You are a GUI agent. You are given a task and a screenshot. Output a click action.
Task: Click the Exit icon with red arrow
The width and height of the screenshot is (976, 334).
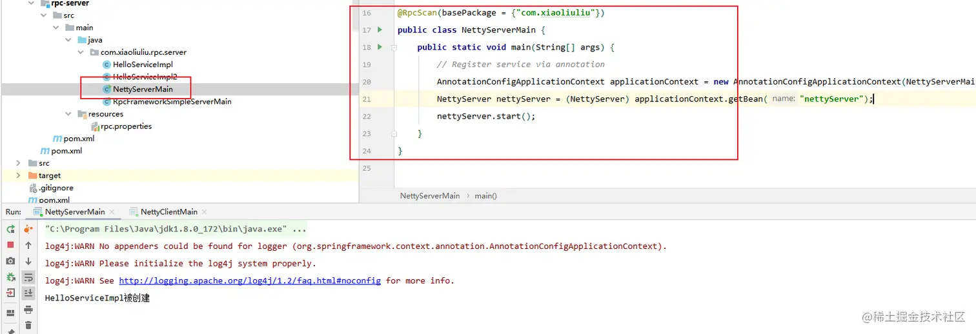tap(10, 293)
